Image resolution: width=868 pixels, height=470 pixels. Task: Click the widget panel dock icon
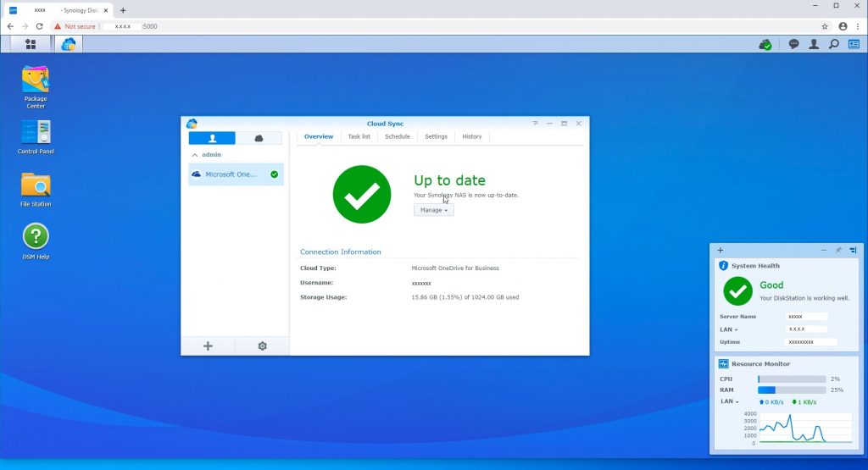pyautogui.click(x=853, y=250)
